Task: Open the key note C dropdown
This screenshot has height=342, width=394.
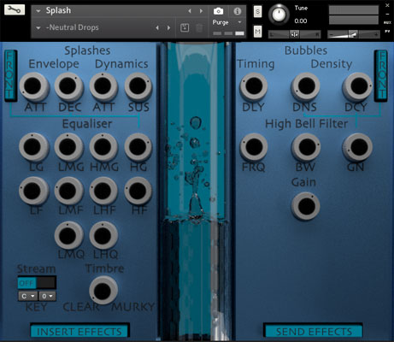Action: pos(28,296)
